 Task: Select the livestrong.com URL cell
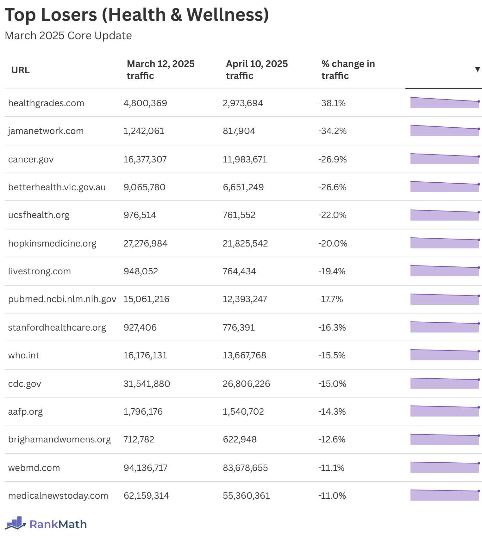(x=40, y=271)
